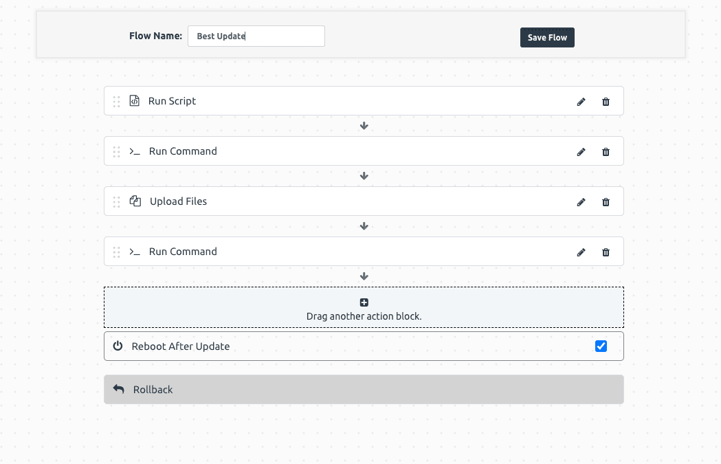Edit the Run Script step
The height and width of the screenshot is (464, 721).
[581, 102]
